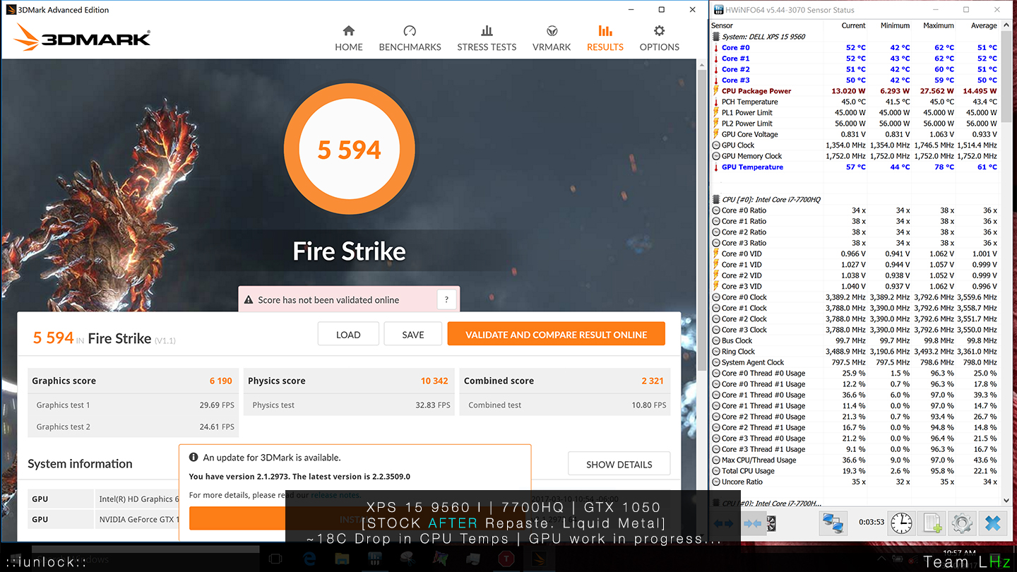Click the HWiNFO shrink columns arrows icon
This screenshot has width=1017, height=572.
point(753,523)
